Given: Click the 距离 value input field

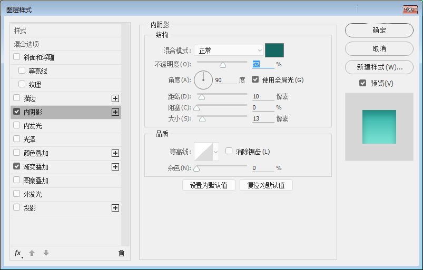Looking at the screenshot, I should click(x=263, y=96).
